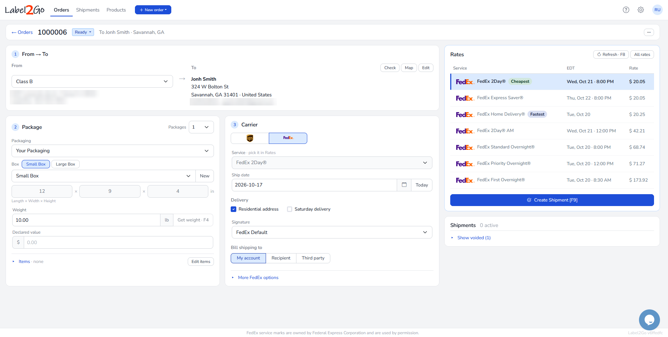Image resolution: width=668 pixels, height=337 pixels.
Task: Open the Products tab
Action: (x=116, y=10)
